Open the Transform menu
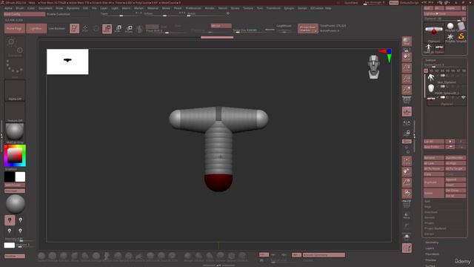This screenshot has height=267, width=474. tap(273, 8)
